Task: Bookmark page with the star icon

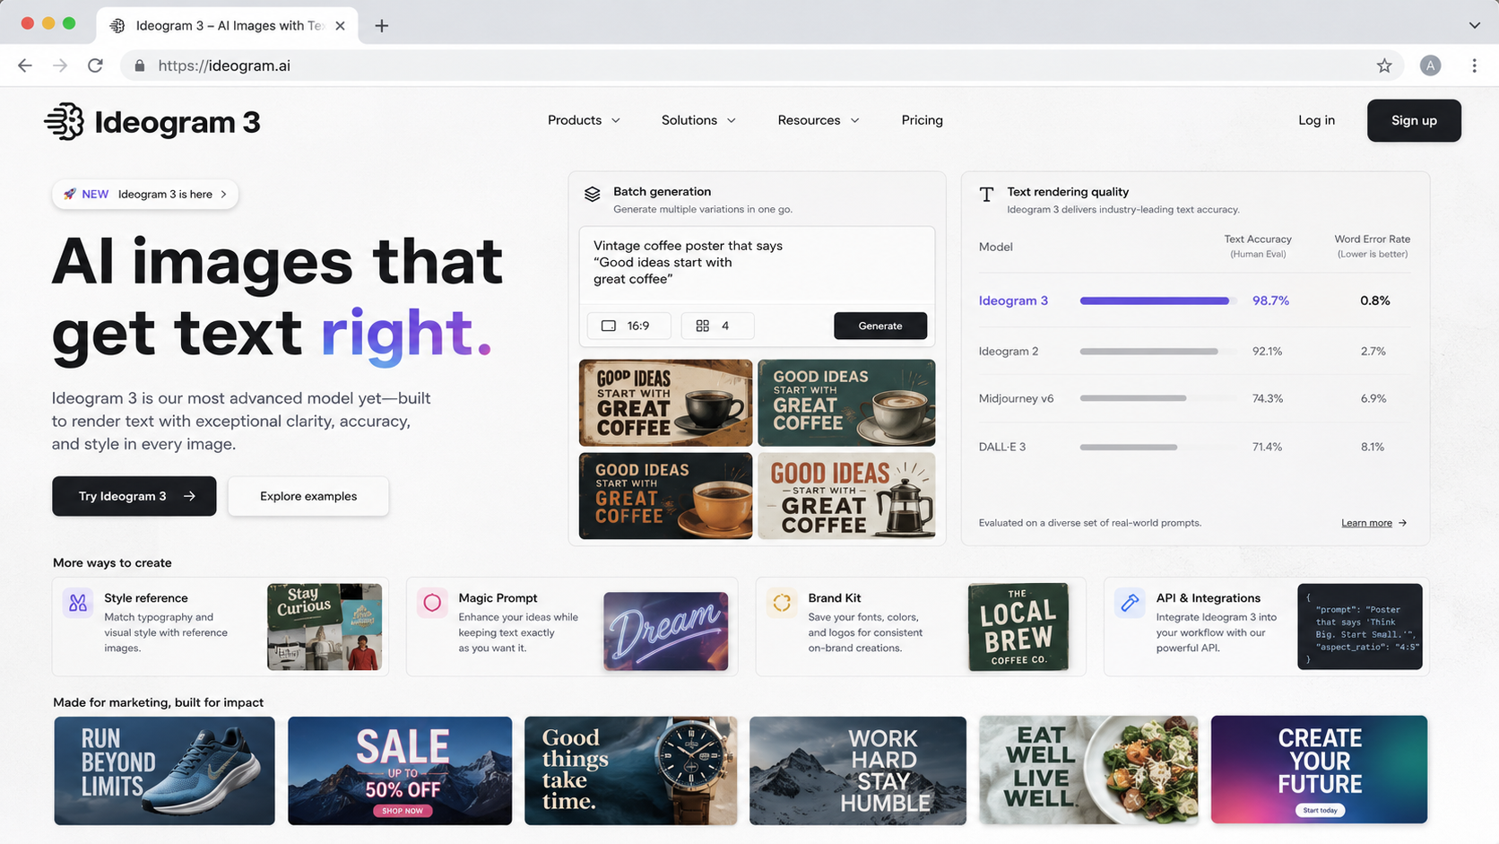Action: 1384,65
